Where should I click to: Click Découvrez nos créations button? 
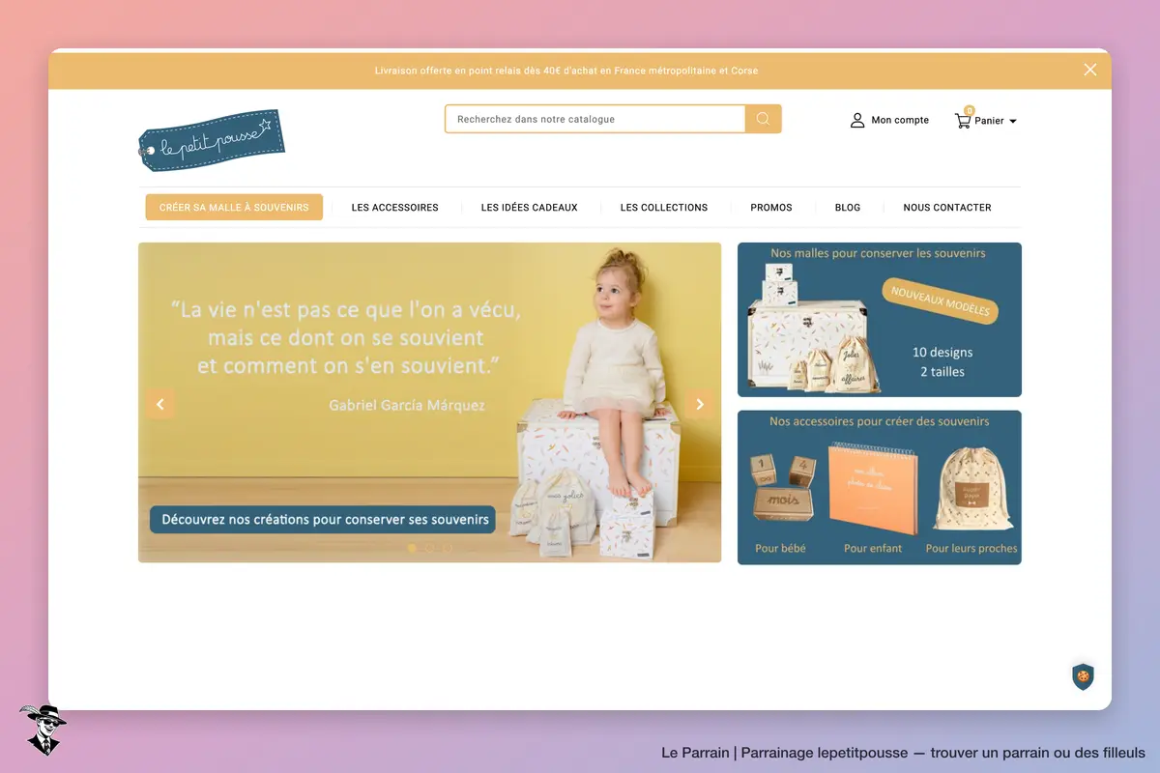(x=323, y=520)
